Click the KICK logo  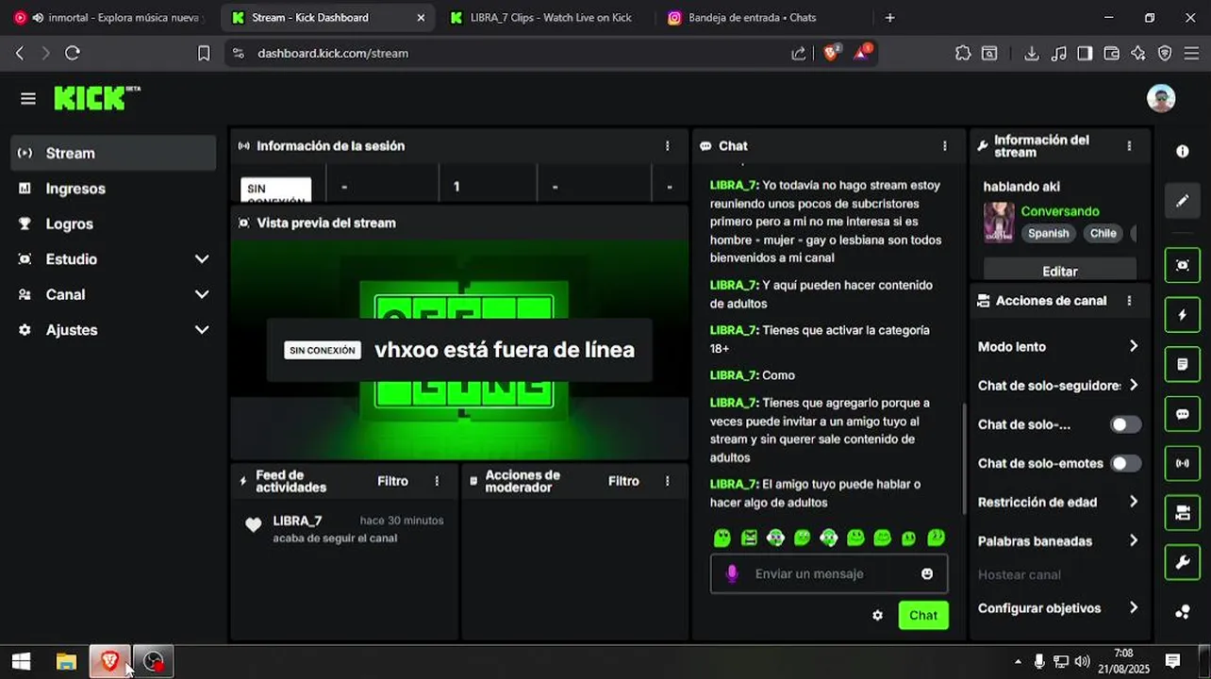point(96,98)
